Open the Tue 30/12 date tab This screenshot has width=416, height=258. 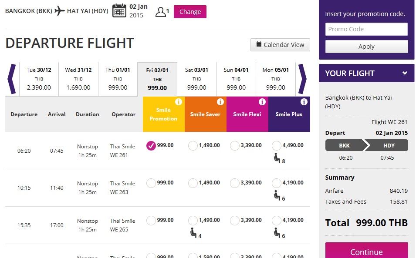39,79
